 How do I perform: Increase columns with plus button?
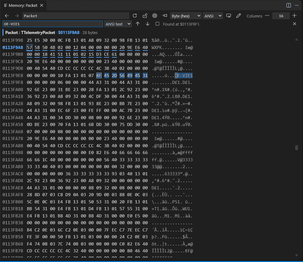[x=295, y=16]
